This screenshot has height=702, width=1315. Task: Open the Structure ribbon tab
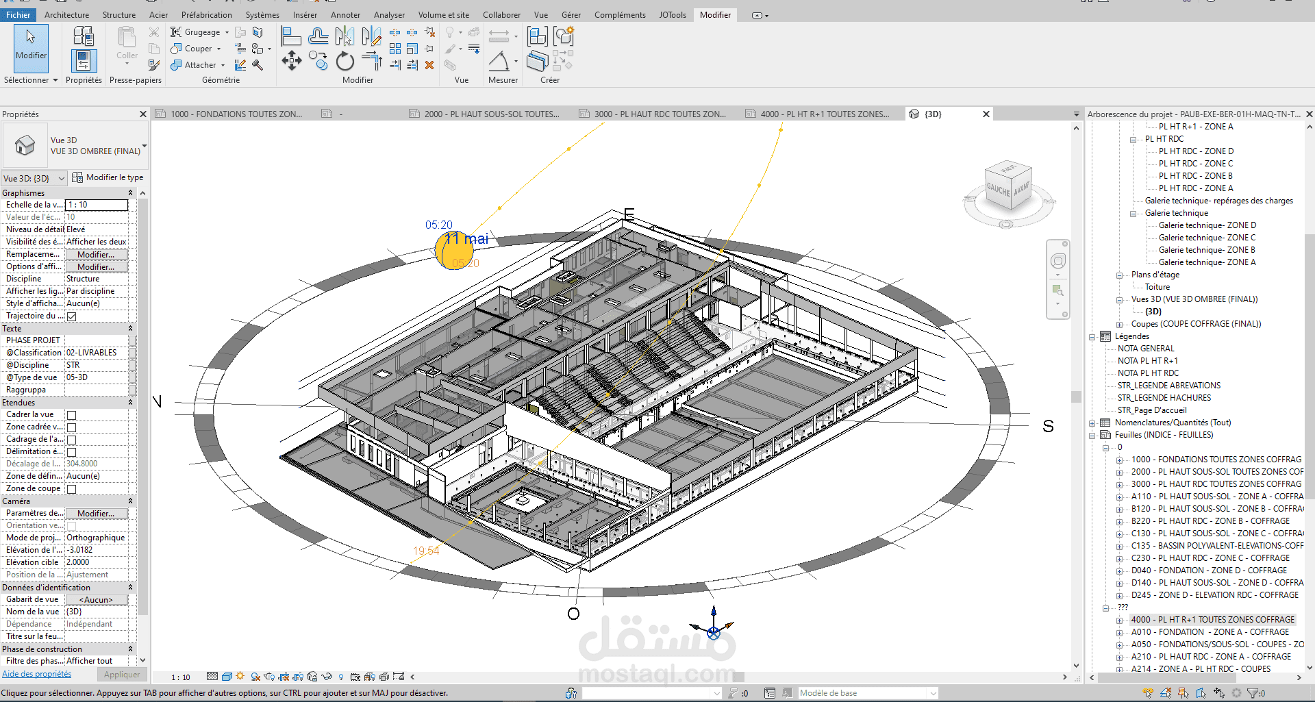point(119,14)
